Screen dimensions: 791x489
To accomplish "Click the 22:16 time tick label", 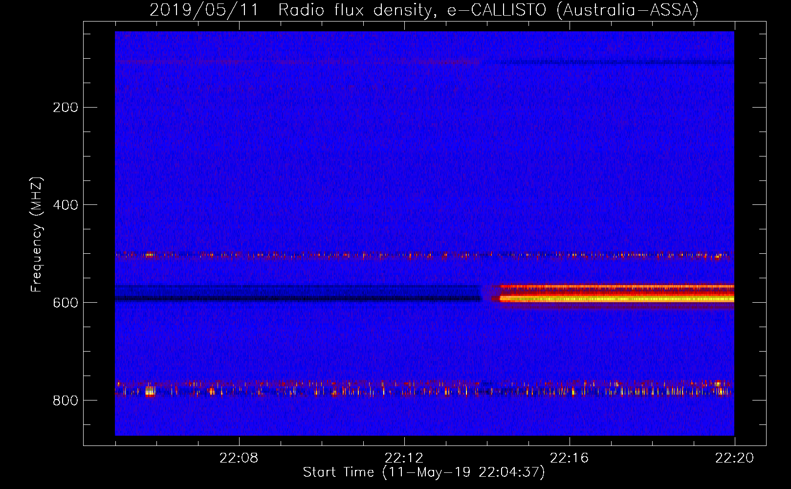I will pos(570,458).
